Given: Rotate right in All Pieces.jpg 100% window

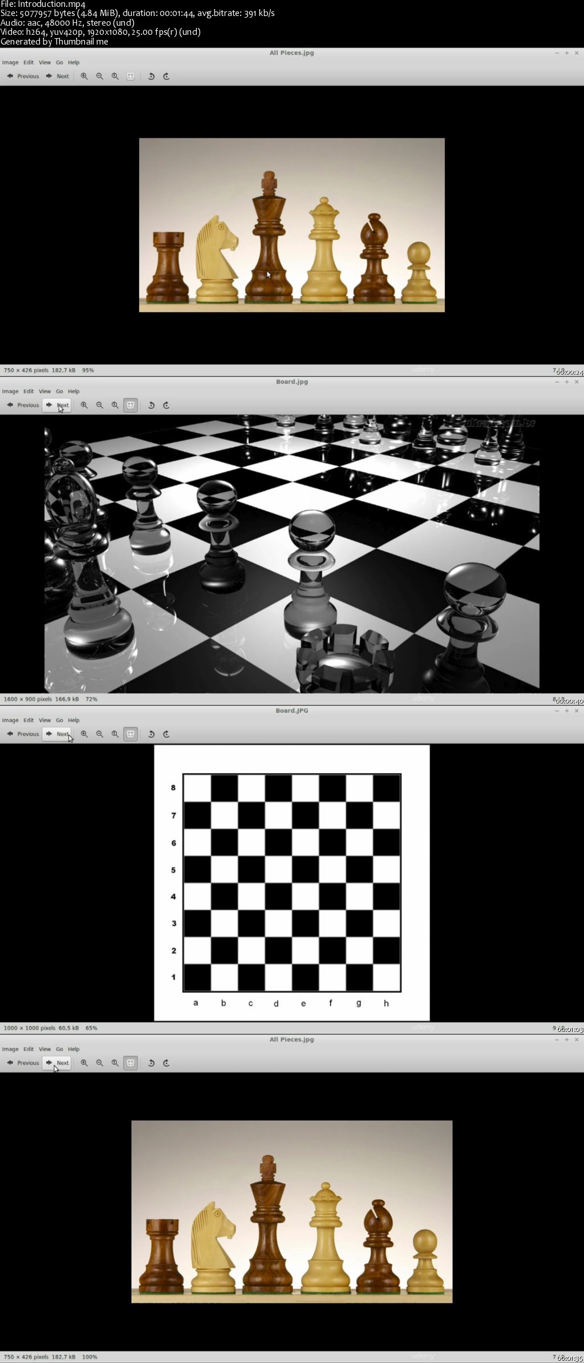Looking at the screenshot, I should click(x=167, y=1063).
